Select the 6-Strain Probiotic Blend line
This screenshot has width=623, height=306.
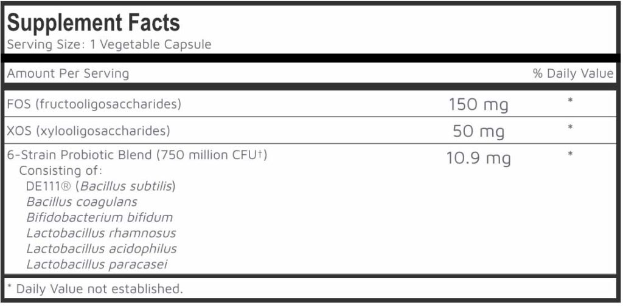click(x=137, y=155)
